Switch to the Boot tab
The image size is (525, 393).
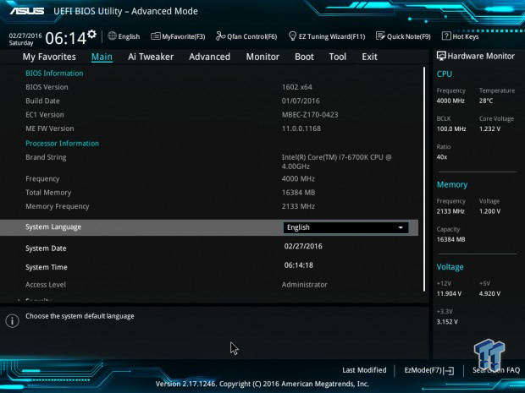(304, 57)
